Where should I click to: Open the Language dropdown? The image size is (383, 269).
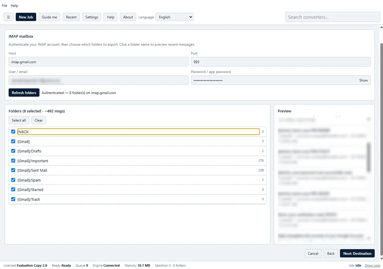(x=174, y=17)
